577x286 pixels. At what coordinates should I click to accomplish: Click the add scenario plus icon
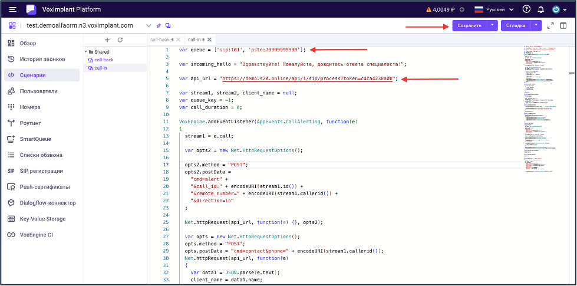pyautogui.click(x=107, y=40)
